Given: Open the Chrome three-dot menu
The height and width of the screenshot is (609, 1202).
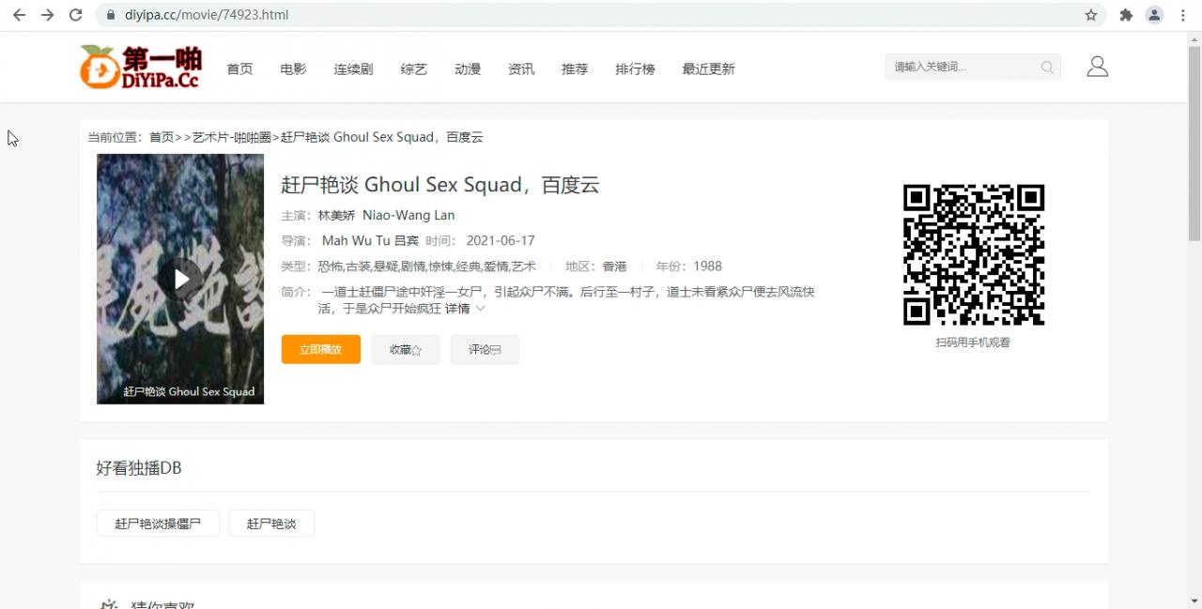Looking at the screenshot, I should coord(1182,15).
